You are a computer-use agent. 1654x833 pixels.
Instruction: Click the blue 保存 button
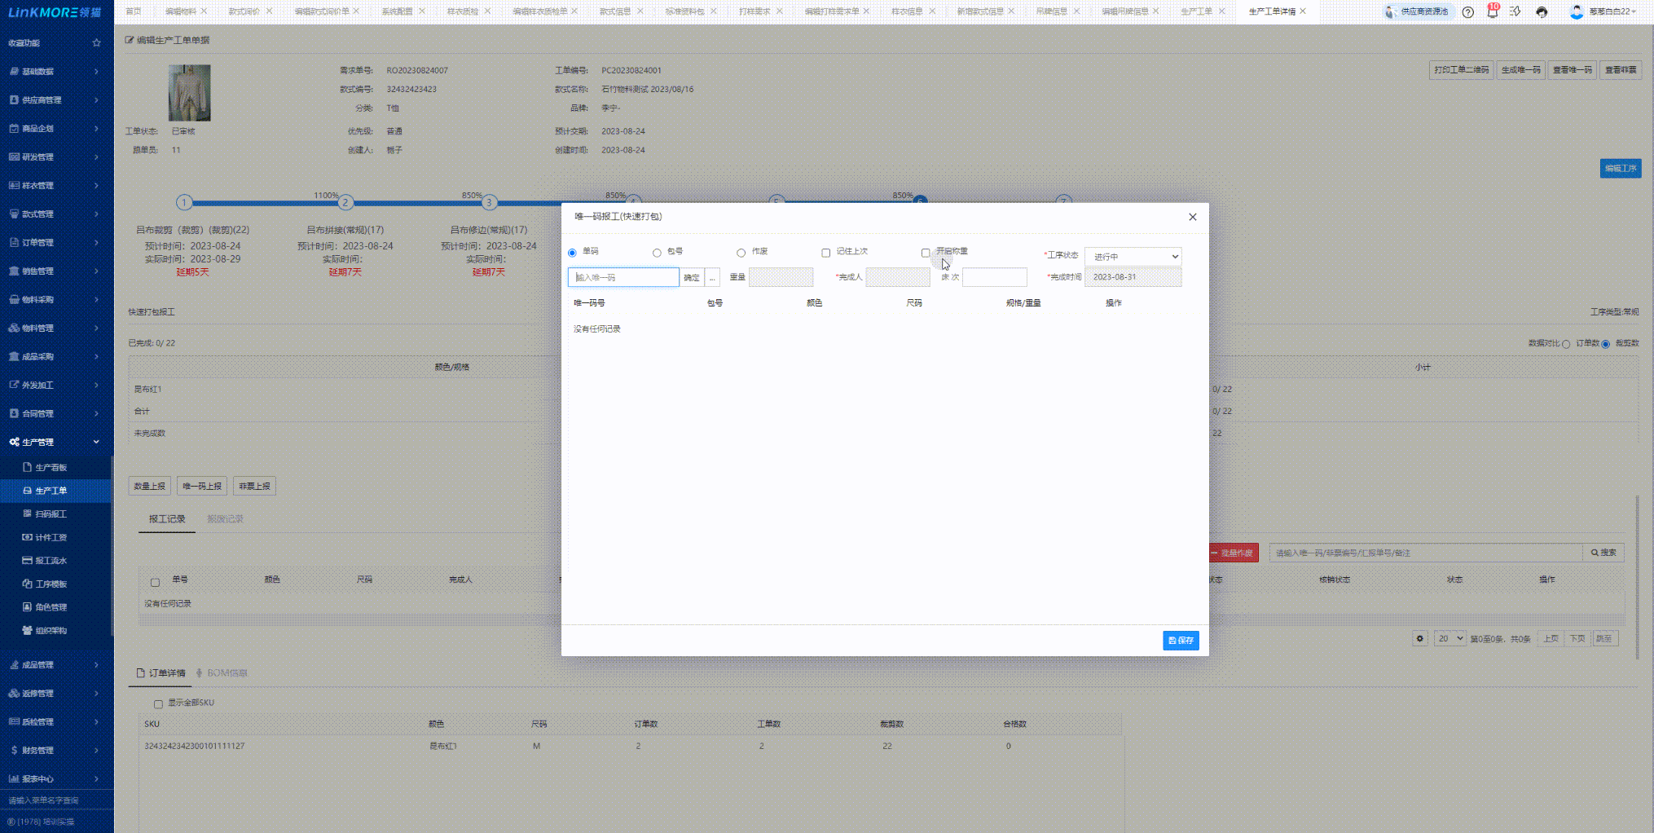click(x=1180, y=641)
